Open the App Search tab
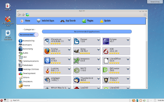The image size is (164, 102). click(x=68, y=21)
